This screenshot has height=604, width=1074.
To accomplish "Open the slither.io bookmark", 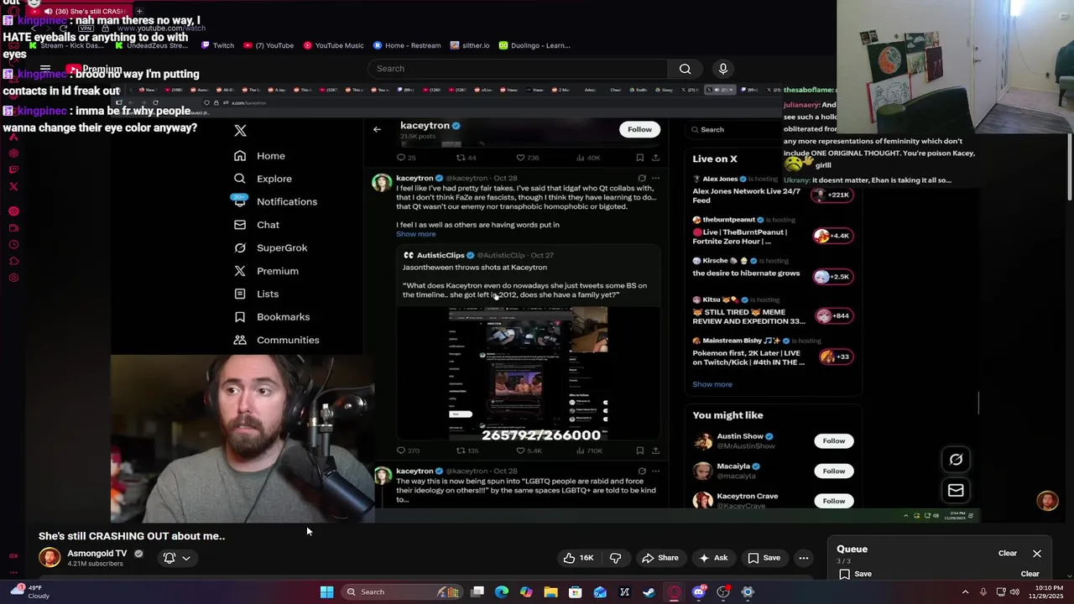I will [470, 45].
